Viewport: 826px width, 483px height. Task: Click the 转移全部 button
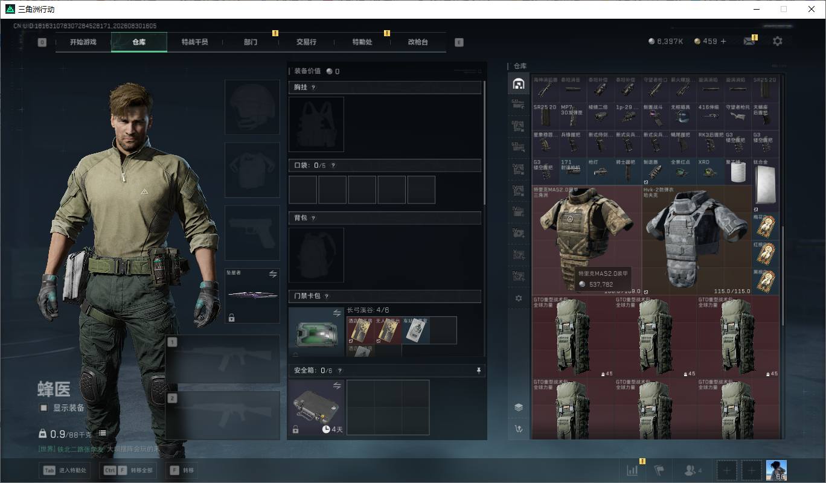[x=128, y=470]
